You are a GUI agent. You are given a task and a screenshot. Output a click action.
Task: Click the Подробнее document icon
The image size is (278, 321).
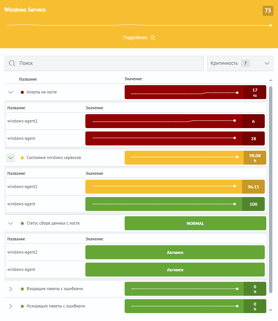153,38
